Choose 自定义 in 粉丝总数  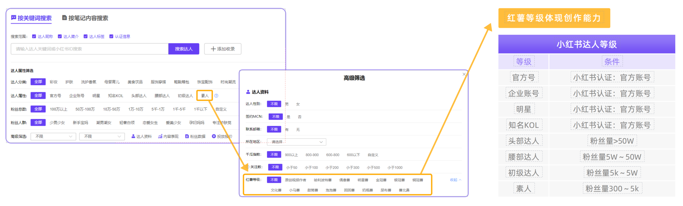(221, 109)
